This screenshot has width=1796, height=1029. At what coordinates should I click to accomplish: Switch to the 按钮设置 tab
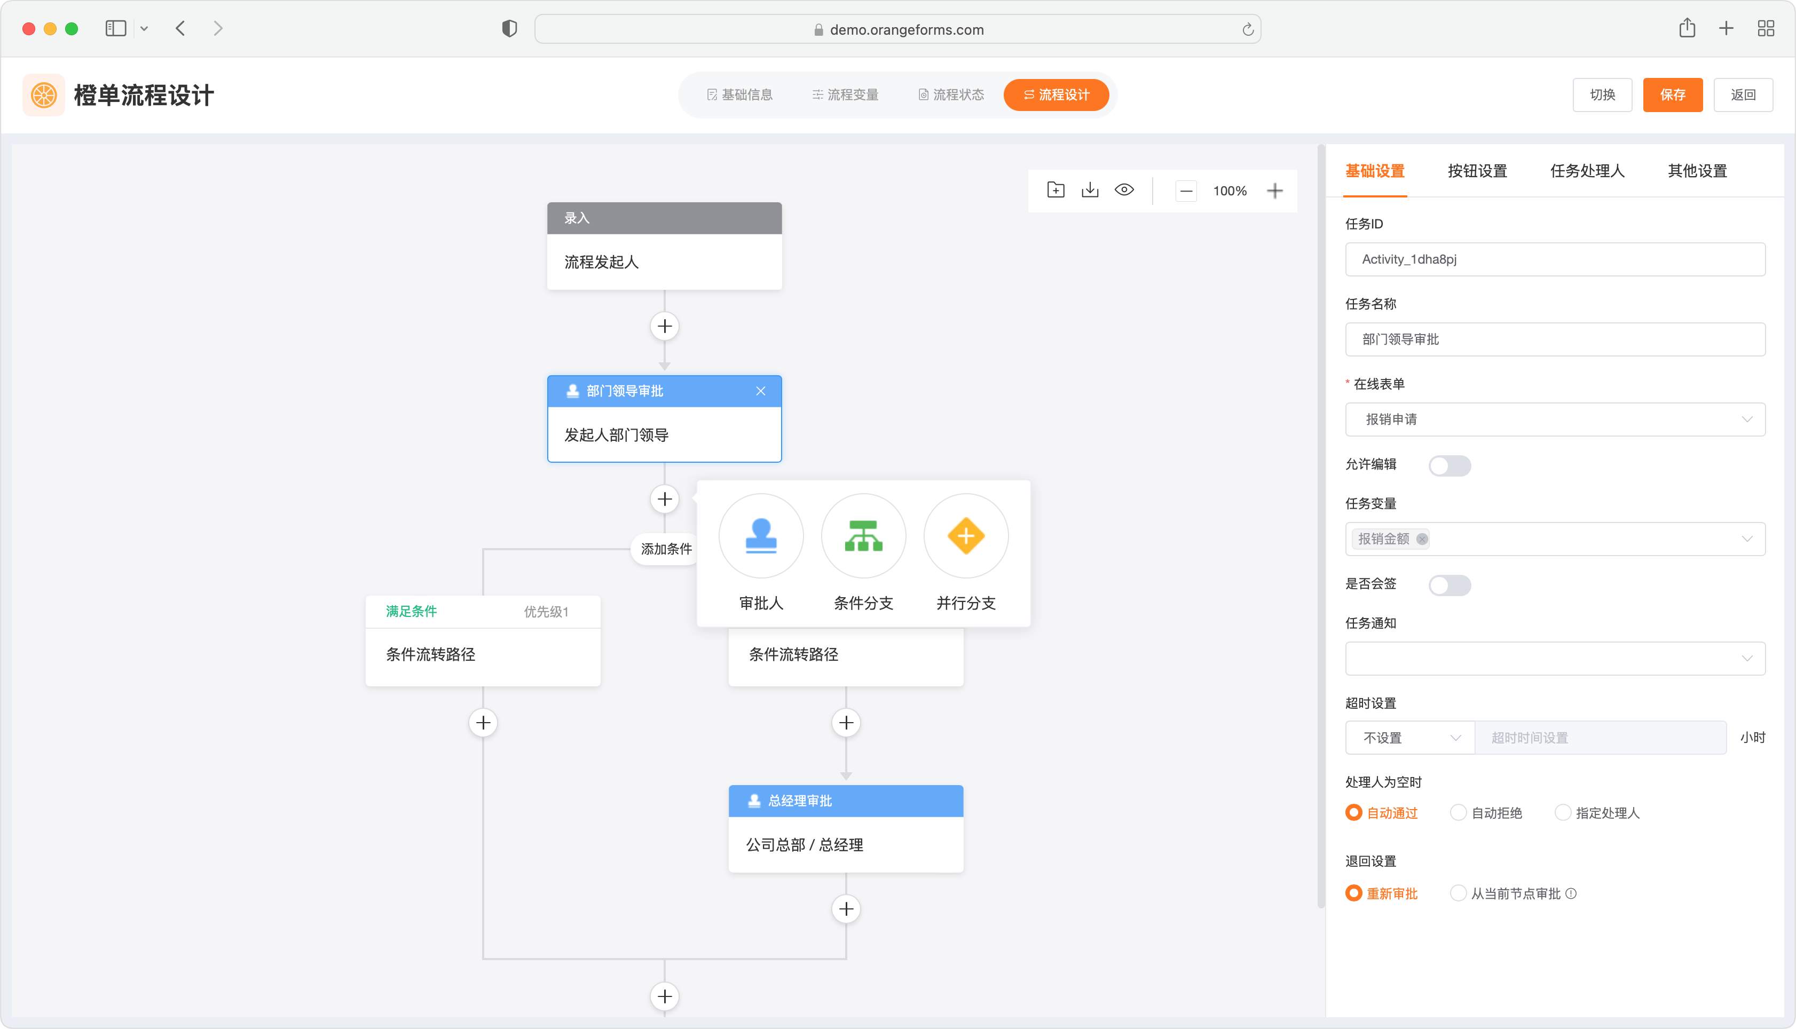(x=1477, y=171)
